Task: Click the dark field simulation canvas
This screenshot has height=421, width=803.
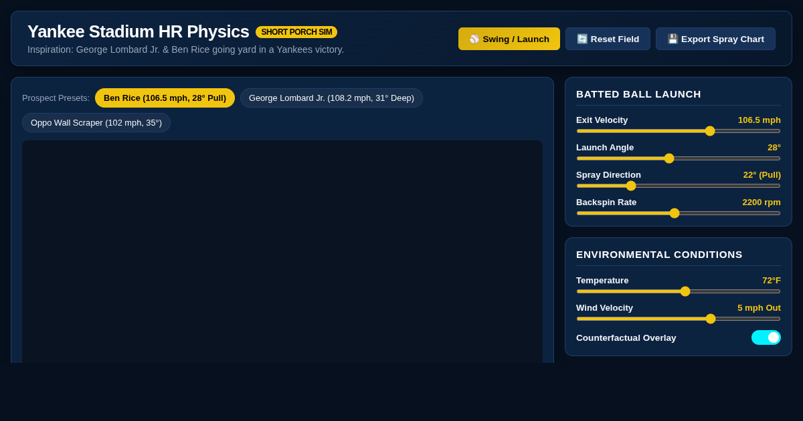Action: [x=282, y=251]
